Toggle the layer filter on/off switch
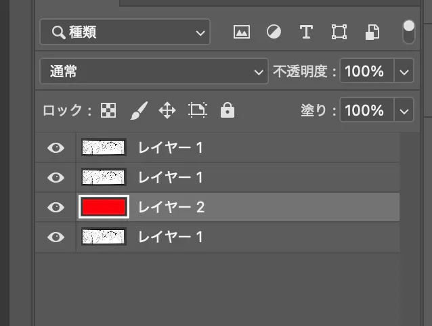Screen dimensions: 432x326 tap(408, 31)
